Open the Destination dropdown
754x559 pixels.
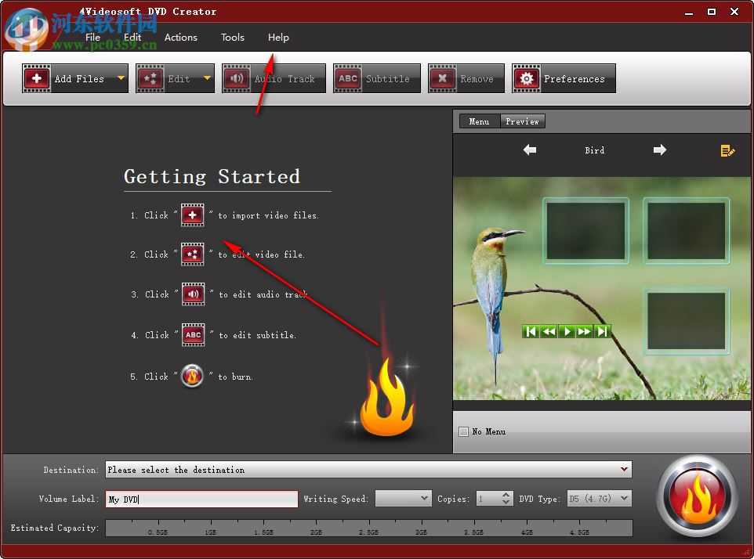tap(625, 470)
